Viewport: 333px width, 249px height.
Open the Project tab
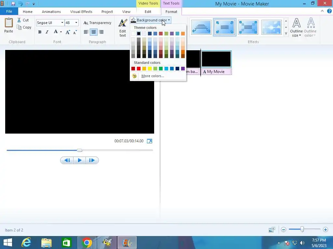[x=107, y=12]
